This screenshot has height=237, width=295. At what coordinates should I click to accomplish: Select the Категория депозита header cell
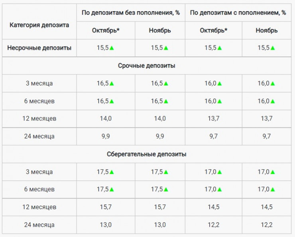(x=39, y=25)
